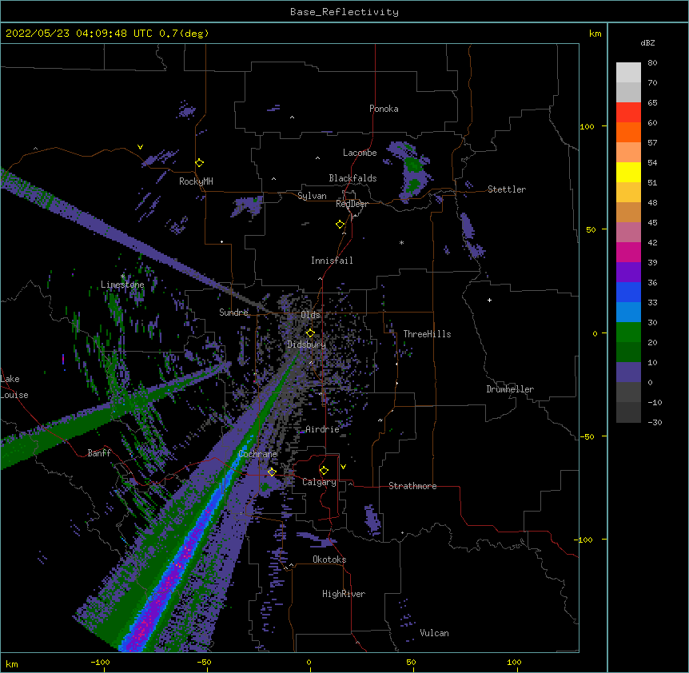Select the RedDeer city label
Screen dimensions: 689x673
[x=352, y=204]
